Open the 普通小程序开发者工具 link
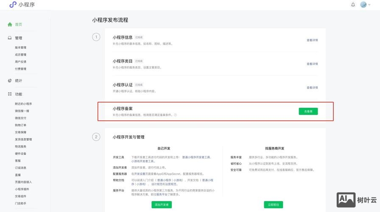The height and width of the screenshot is (212, 380). (196, 157)
